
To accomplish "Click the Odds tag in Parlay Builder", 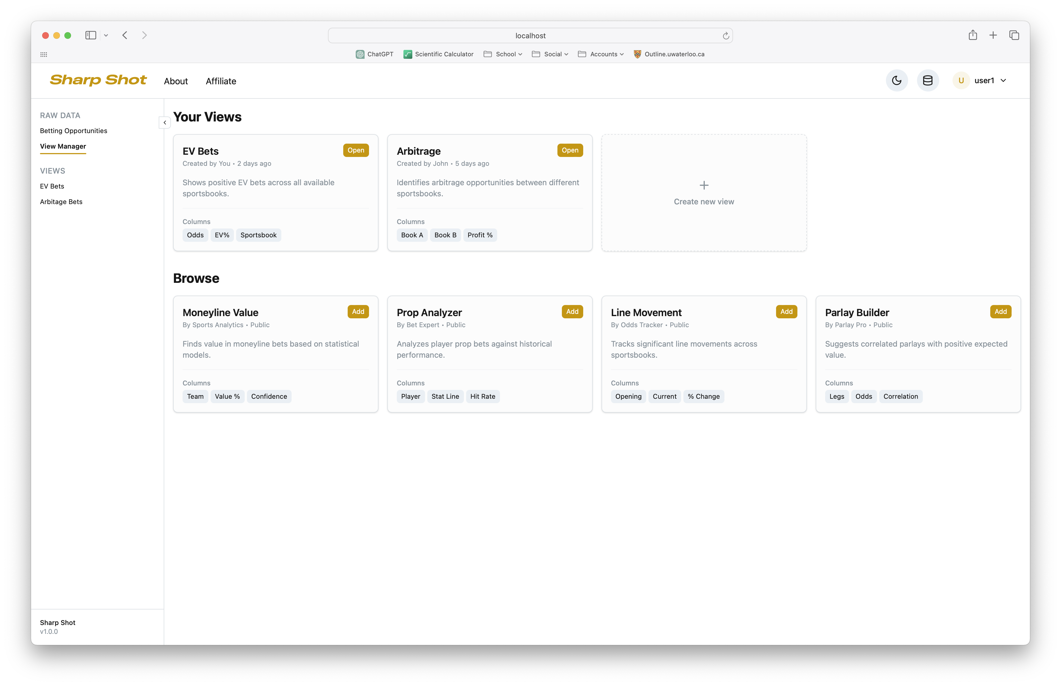I will [864, 397].
